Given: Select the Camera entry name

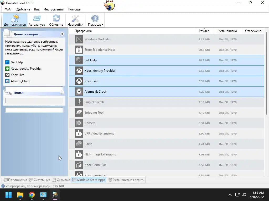Looking at the screenshot, I should (x=90, y=123).
